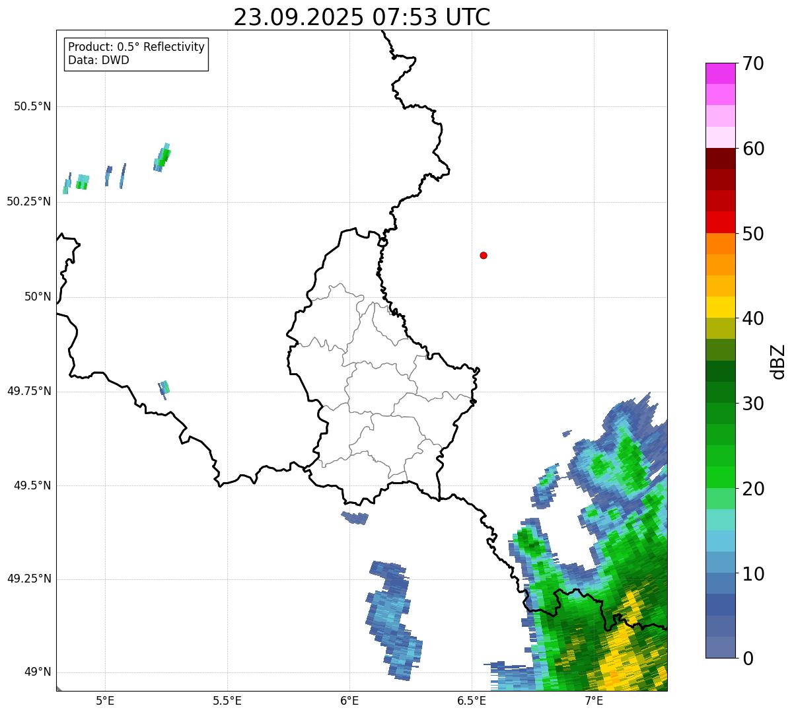
Task: Select the bright red swatch above 50
Action: click(x=721, y=222)
